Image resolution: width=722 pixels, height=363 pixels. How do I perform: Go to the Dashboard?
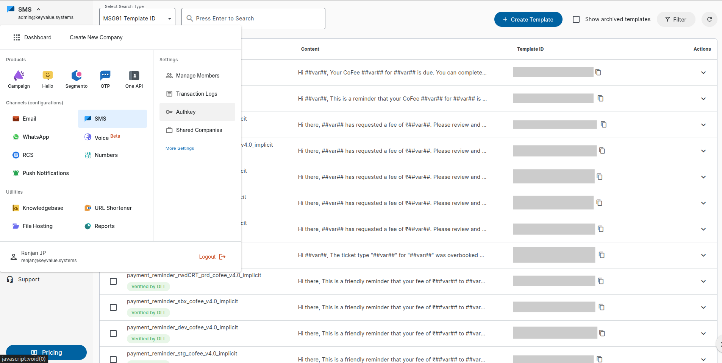click(x=33, y=37)
